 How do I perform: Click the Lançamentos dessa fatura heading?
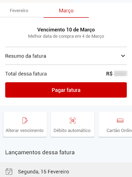(x=40, y=152)
